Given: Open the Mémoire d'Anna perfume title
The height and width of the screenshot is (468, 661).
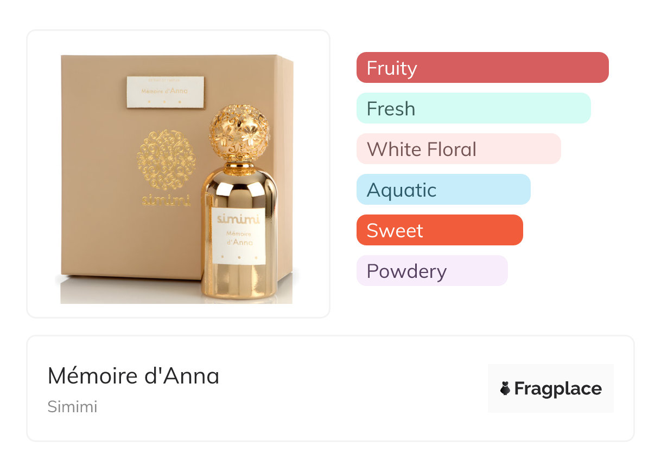Looking at the screenshot, I should tap(134, 376).
